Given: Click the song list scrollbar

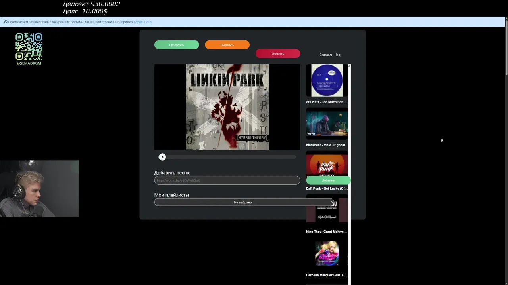Looking at the screenshot, I should pos(349,174).
